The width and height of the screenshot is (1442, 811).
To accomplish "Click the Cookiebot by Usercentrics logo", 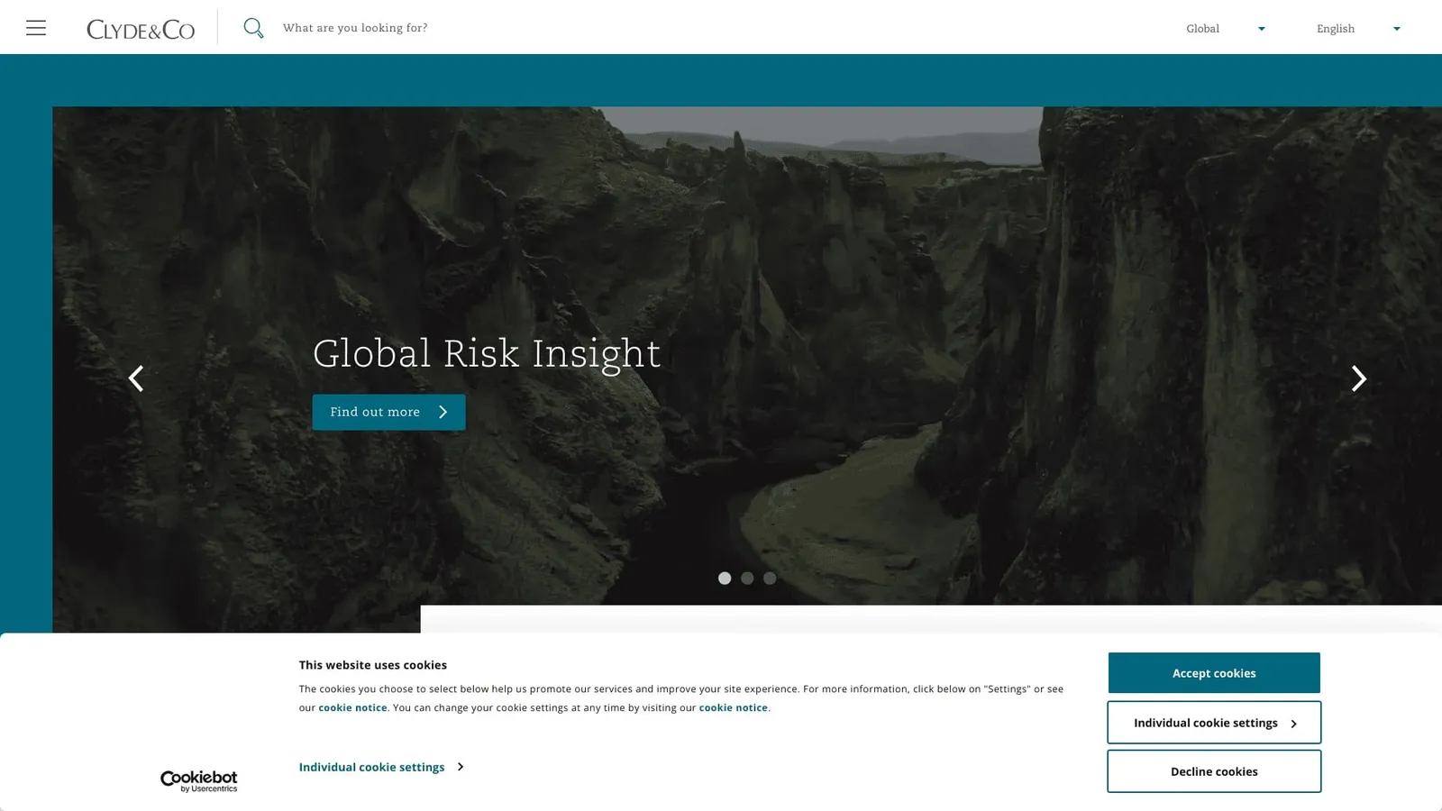I will pyautogui.click(x=199, y=781).
